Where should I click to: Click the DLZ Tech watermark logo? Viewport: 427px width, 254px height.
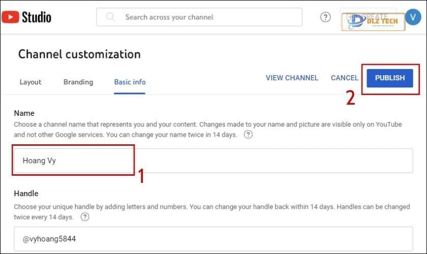372,20
